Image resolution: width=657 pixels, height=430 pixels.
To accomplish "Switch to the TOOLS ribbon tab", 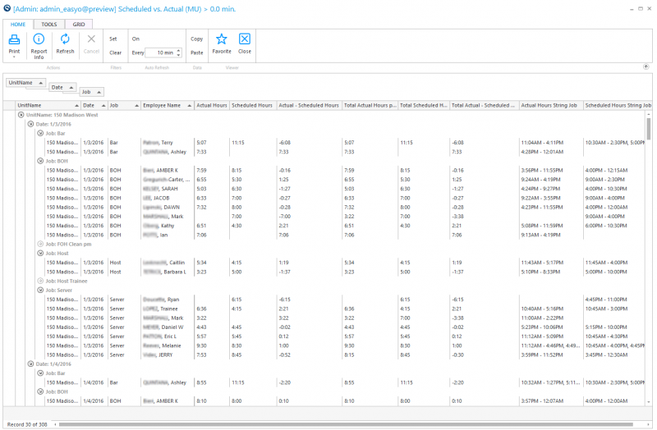I will 49,25.
